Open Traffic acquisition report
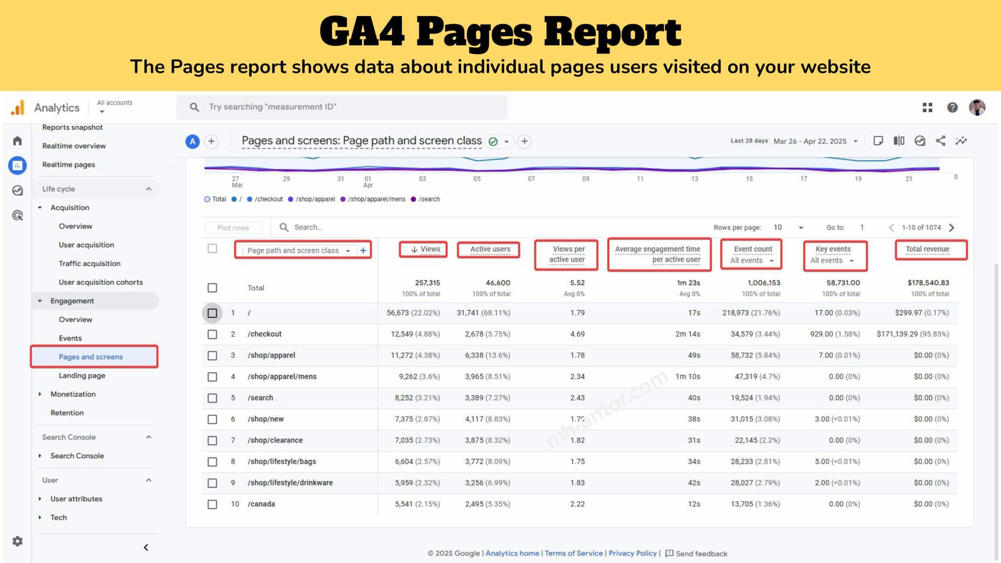The height and width of the screenshot is (563, 1001). 90,264
